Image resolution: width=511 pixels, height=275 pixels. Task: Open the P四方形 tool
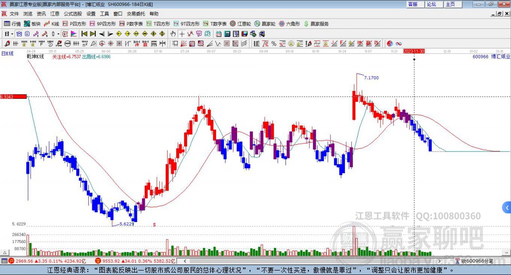point(74,24)
